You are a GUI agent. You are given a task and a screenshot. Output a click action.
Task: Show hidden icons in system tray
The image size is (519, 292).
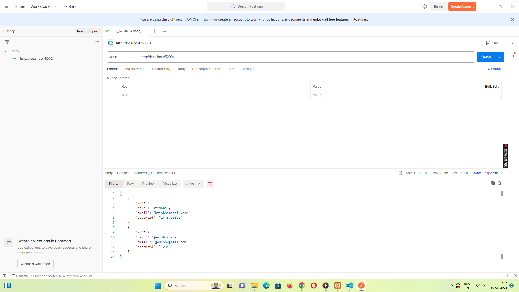452,286
